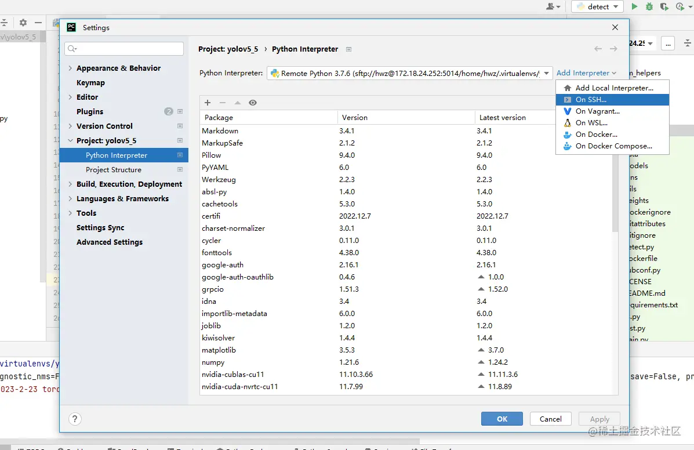Screen dimensions: 694x450
Task: Expand Languages & Frameworks section
Action: tap(70, 199)
